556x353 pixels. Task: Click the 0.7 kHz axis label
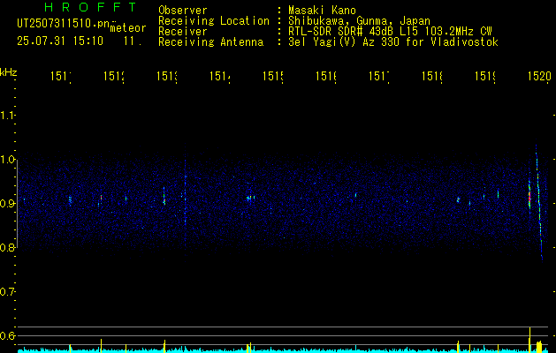pos(7,292)
